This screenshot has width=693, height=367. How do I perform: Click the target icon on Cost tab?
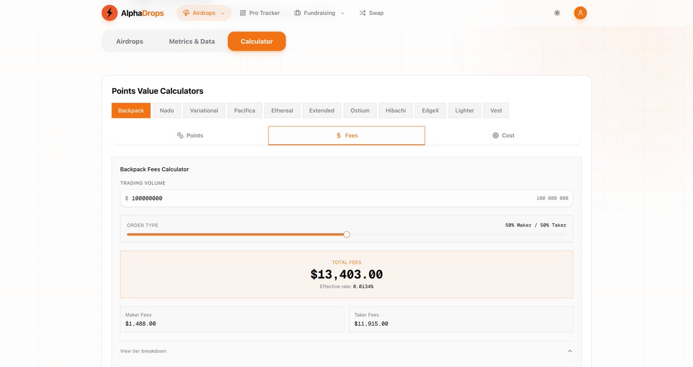[x=495, y=135]
